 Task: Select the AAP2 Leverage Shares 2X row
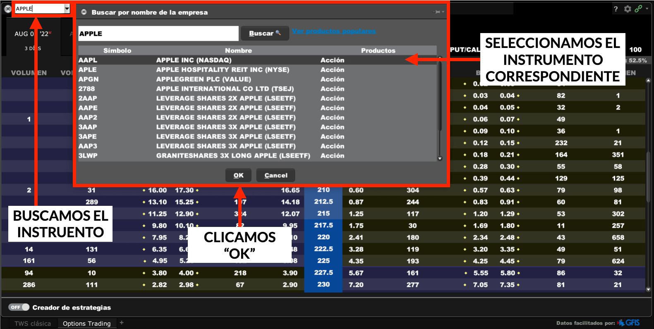pyautogui.click(x=257, y=117)
